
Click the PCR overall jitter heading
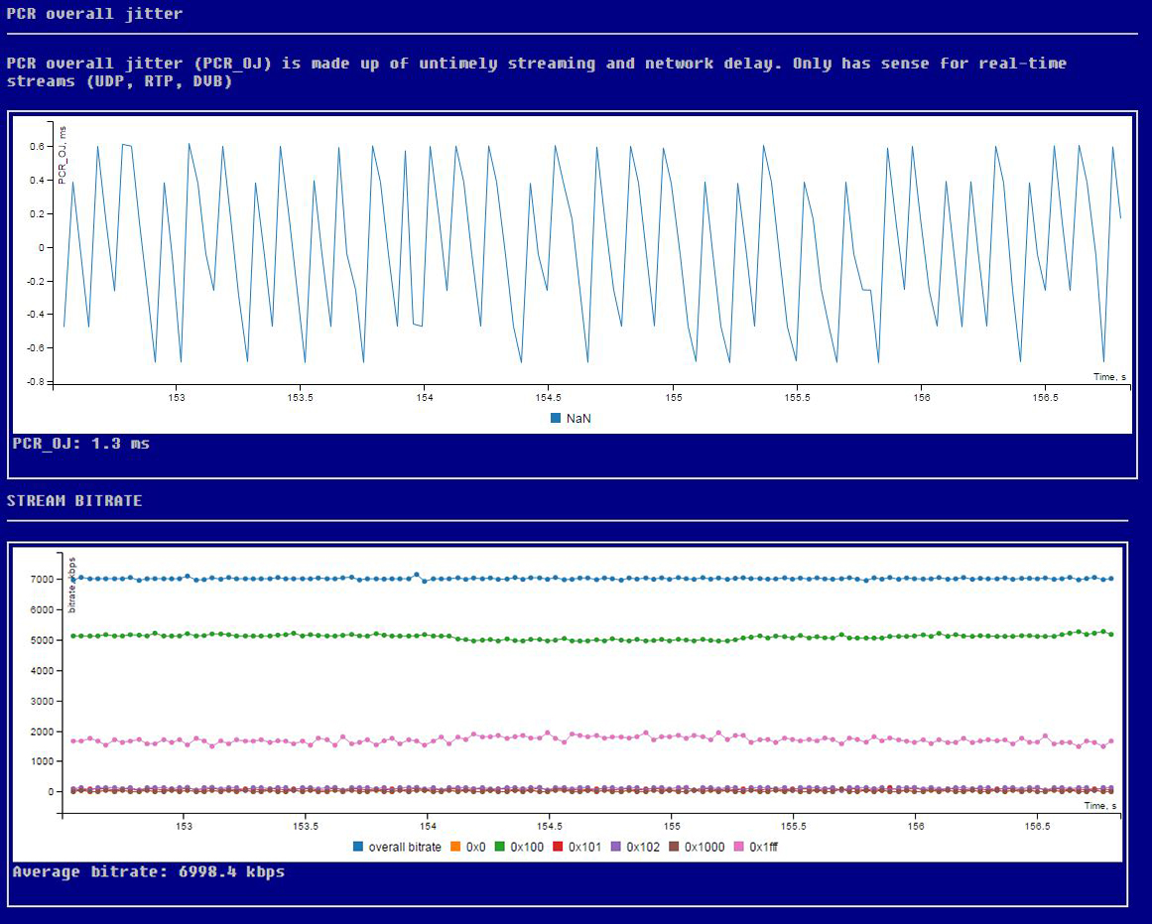click(x=94, y=14)
